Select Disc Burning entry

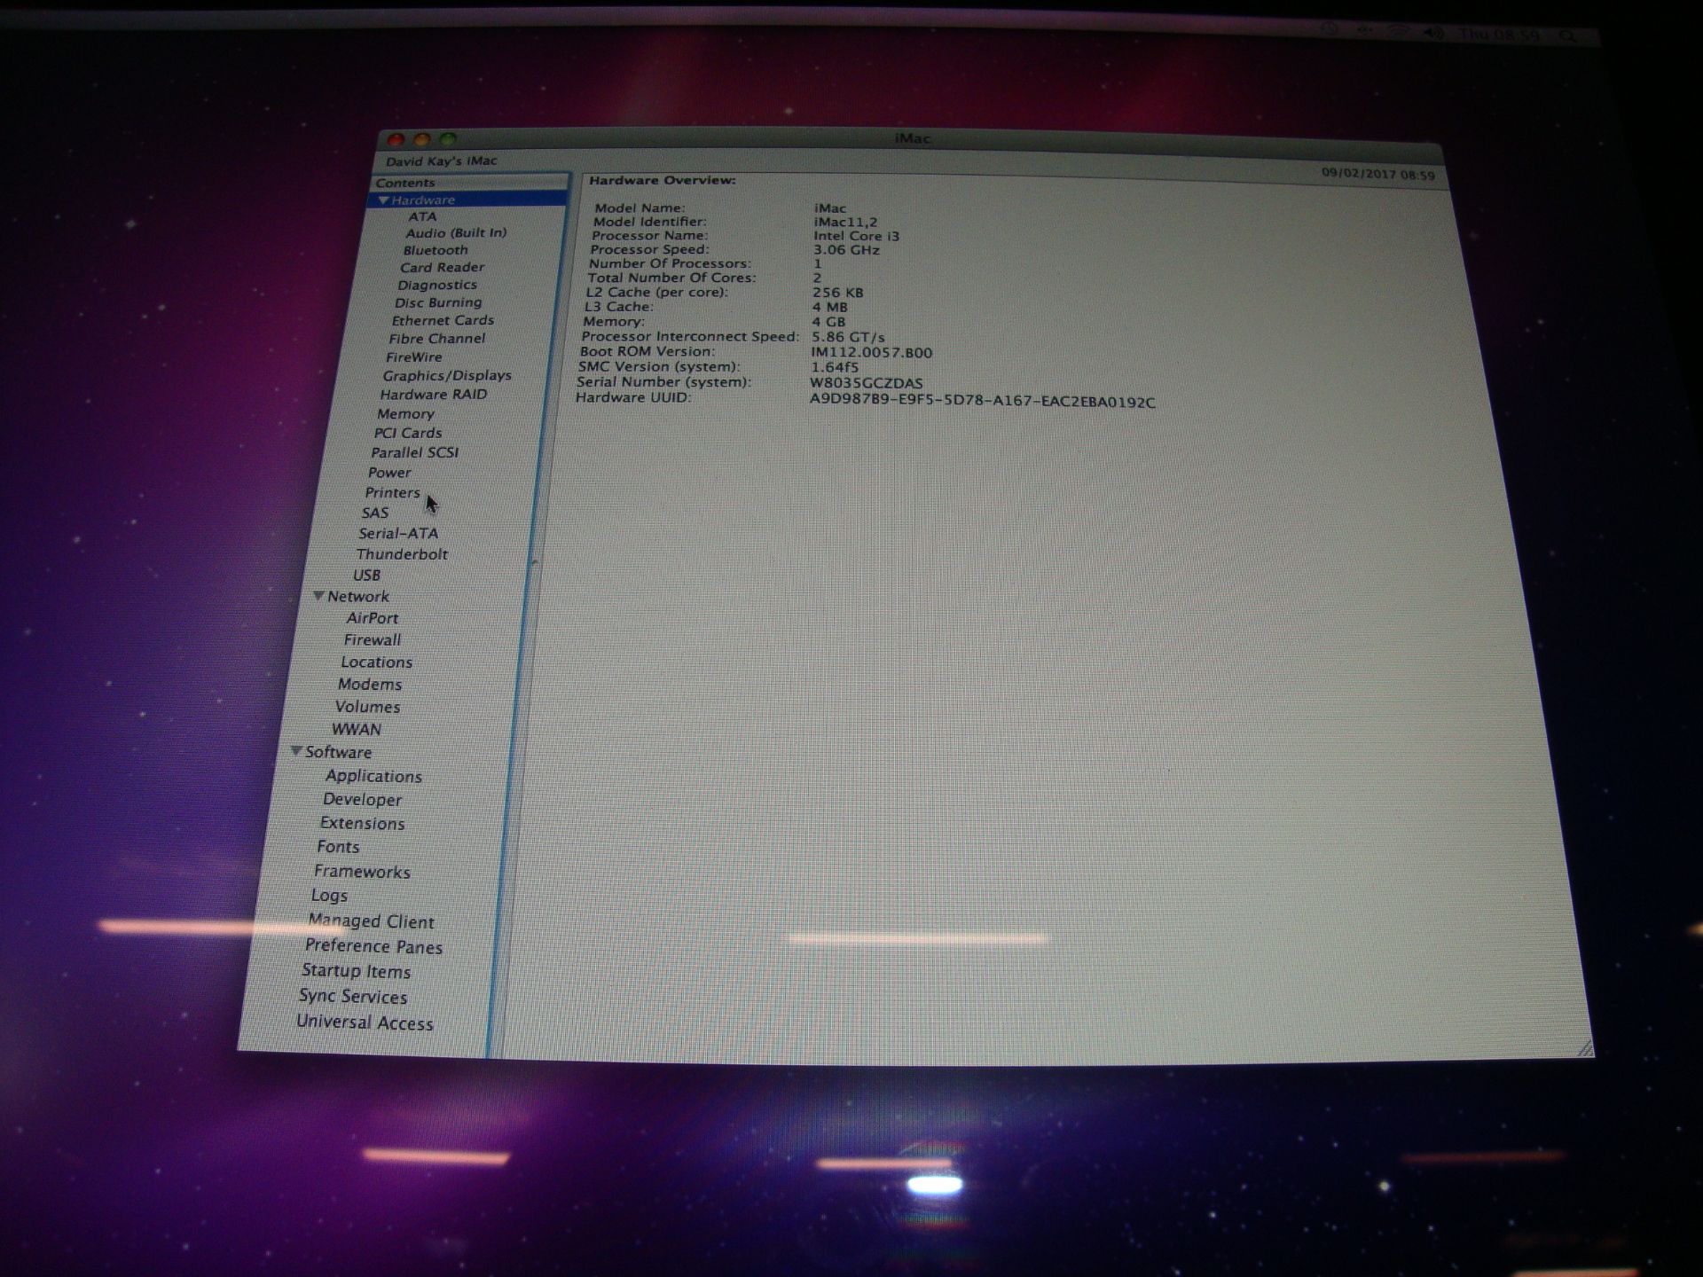click(438, 302)
